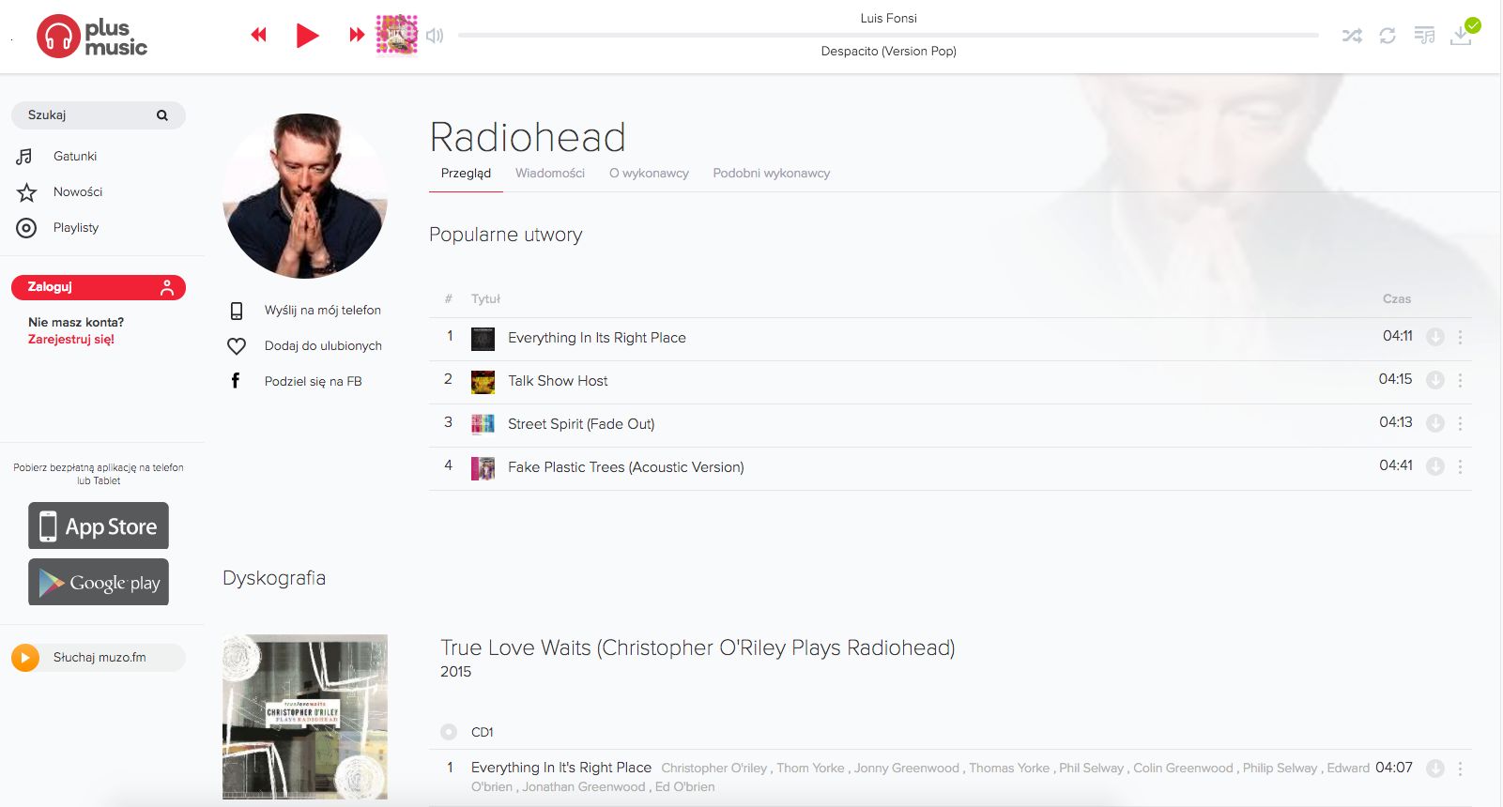Viewport: 1503px width, 807px height.
Task: Open more options for Talk Show Host
Action: pyautogui.click(x=1460, y=380)
